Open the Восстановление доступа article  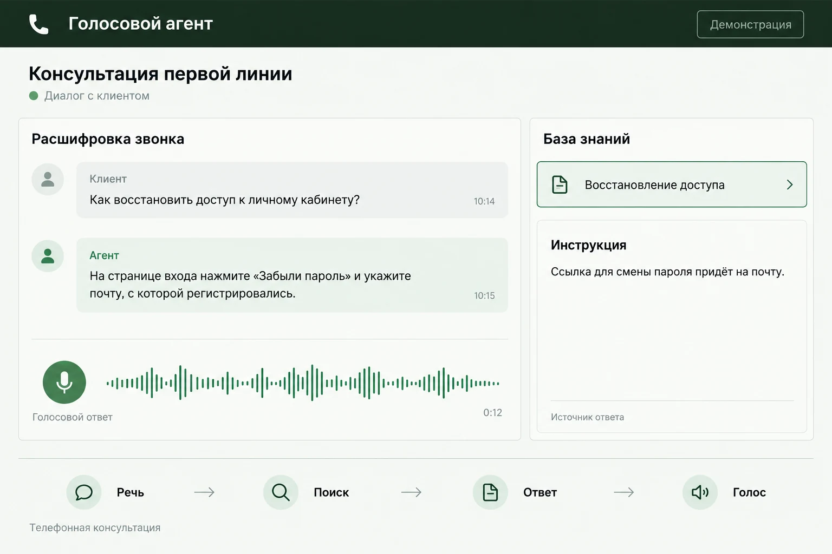(672, 184)
